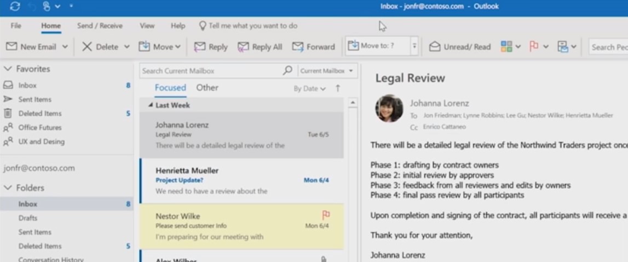This screenshot has height=262, width=628.
Task: Open the Categorize colored squares menu
Action: [x=510, y=47]
